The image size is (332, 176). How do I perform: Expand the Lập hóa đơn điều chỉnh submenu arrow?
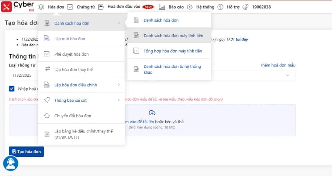tap(119, 85)
